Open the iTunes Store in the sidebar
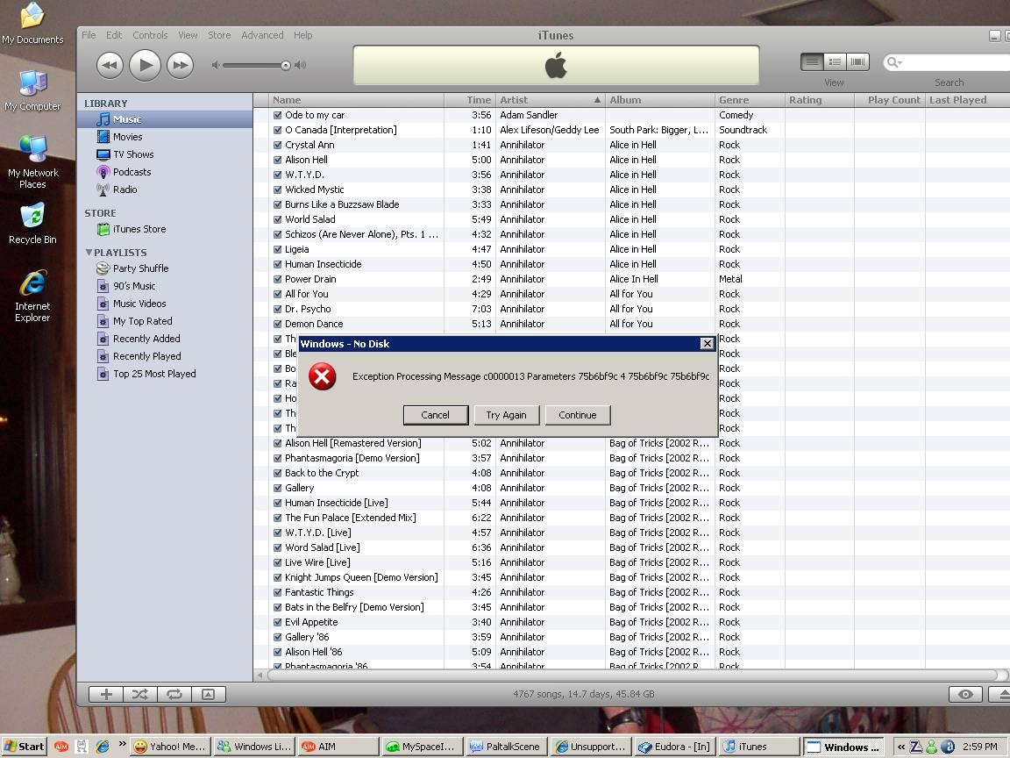1010x758 pixels. [139, 229]
